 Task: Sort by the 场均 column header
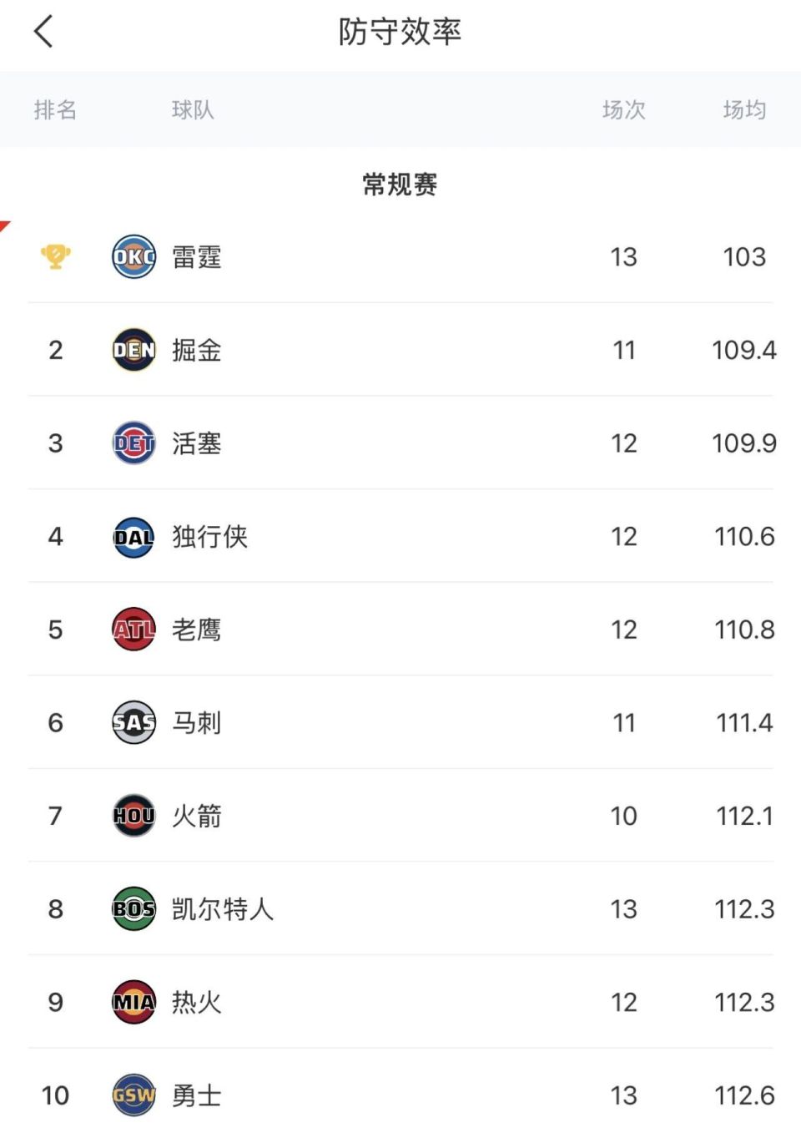pyautogui.click(x=743, y=109)
